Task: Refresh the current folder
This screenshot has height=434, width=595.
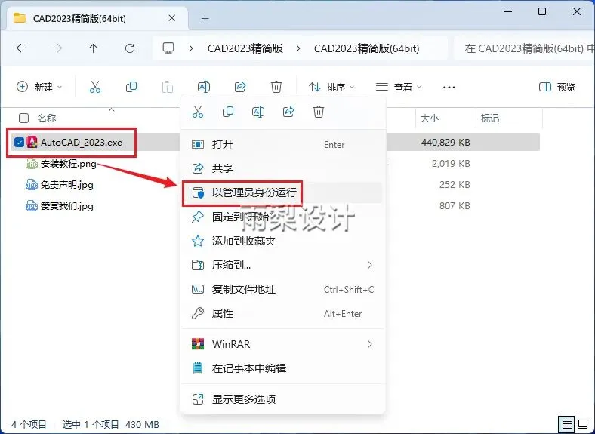Action: click(x=130, y=48)
